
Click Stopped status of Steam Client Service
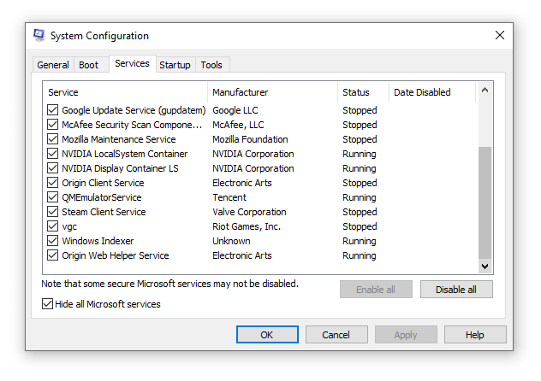(x=360, y=212)
